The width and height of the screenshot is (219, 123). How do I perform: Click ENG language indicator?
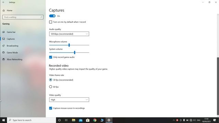(x=198, y=120)
